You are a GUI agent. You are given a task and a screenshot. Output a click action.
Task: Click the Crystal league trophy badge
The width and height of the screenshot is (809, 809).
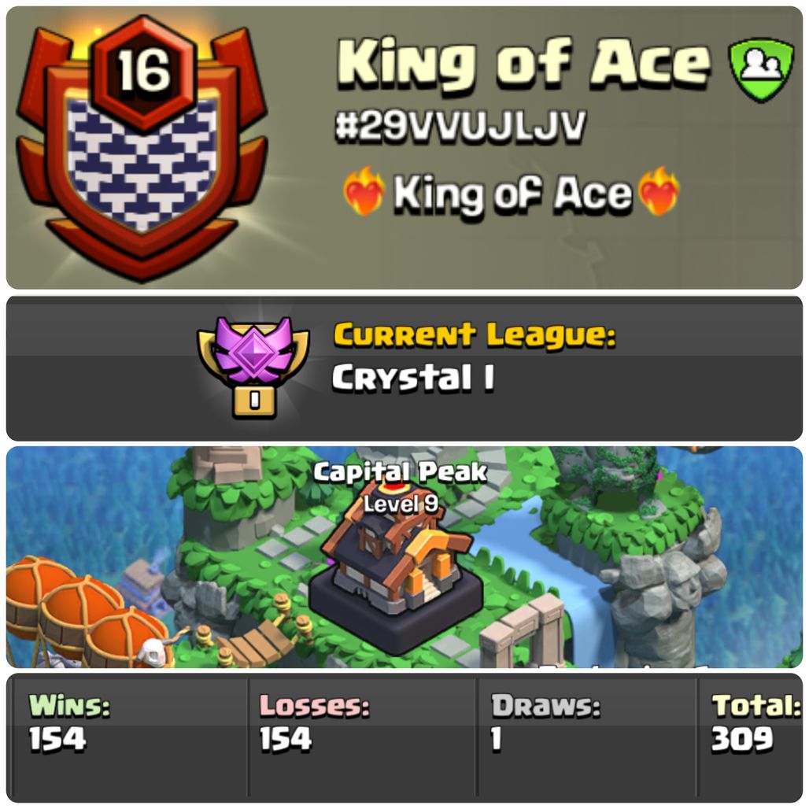point(253,368)
